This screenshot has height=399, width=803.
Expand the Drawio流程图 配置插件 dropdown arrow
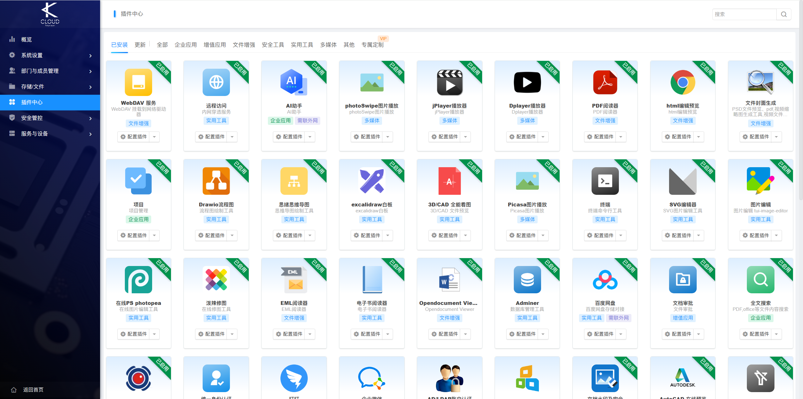pyautogui.click(x=232, y=236)
